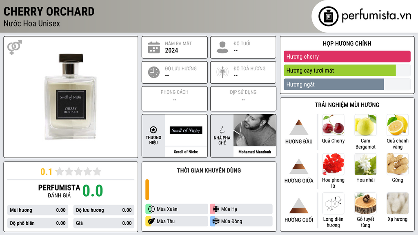Viewport: 418px width, 235px height.
Task: Click the release year value 2024
Action: pos(171,50)
